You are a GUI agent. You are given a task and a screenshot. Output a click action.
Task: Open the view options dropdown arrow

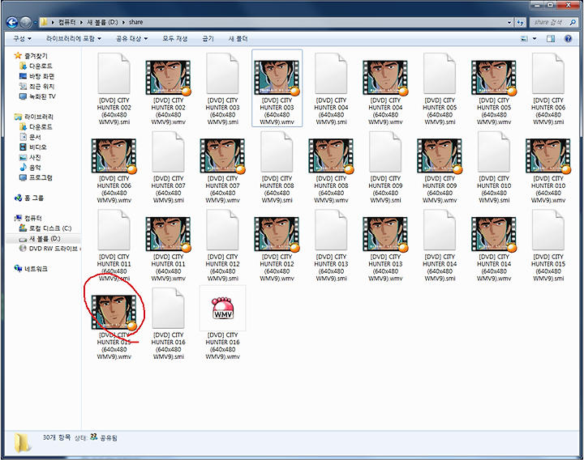tap(535, 38)
